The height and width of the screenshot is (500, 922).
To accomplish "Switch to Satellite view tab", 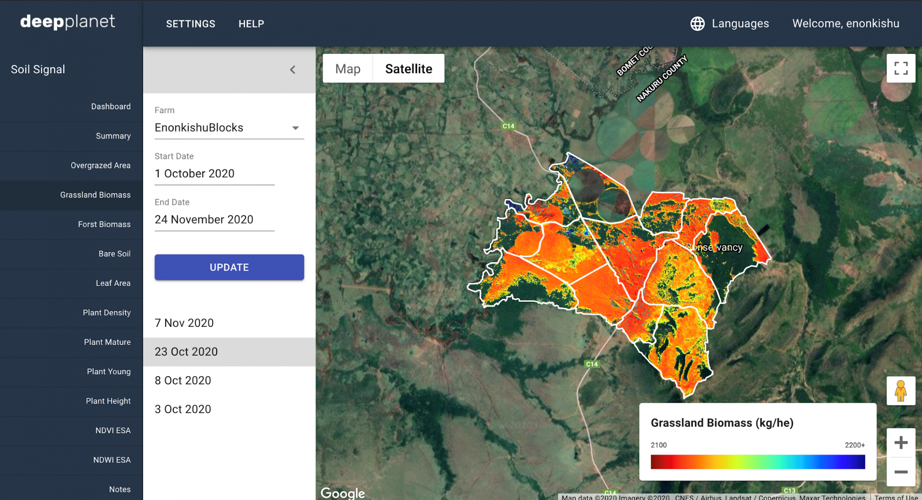I will 409,69.
